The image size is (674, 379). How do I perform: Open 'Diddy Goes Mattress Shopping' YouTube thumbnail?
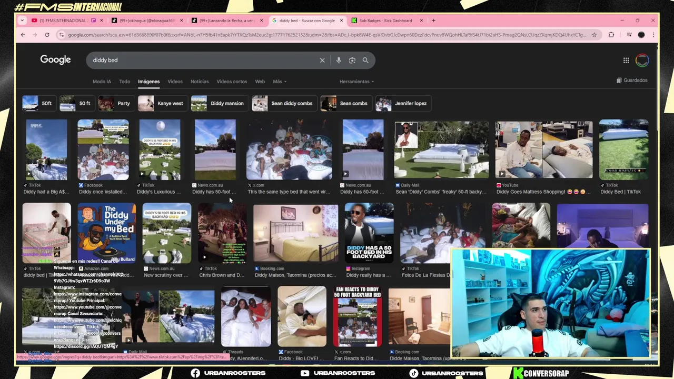tap(544, 150)
